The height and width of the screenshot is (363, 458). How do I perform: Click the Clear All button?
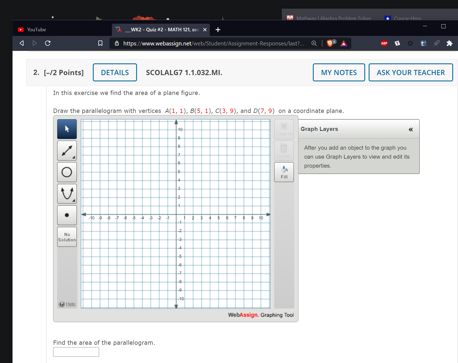(284, 129)
